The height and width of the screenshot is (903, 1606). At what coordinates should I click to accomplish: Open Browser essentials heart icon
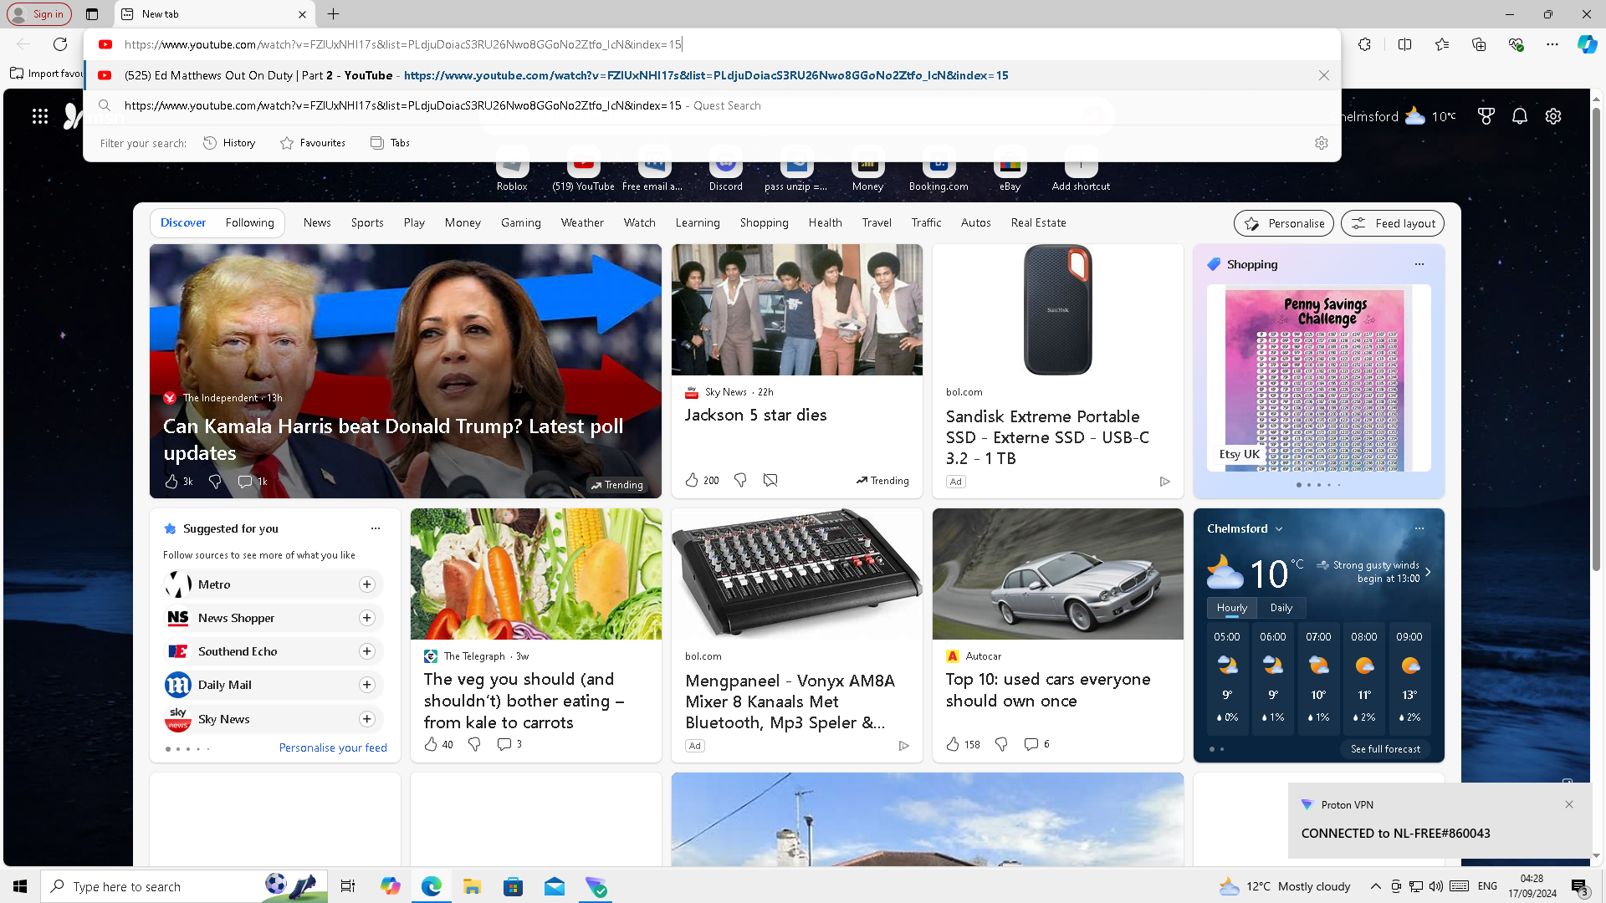(1516, 44)
